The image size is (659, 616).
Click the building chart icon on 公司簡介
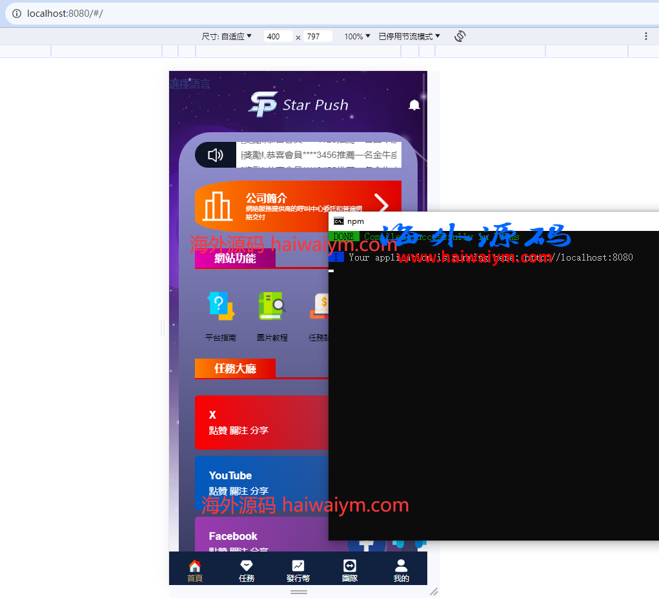pyautogui.click(x=217, y=206)
